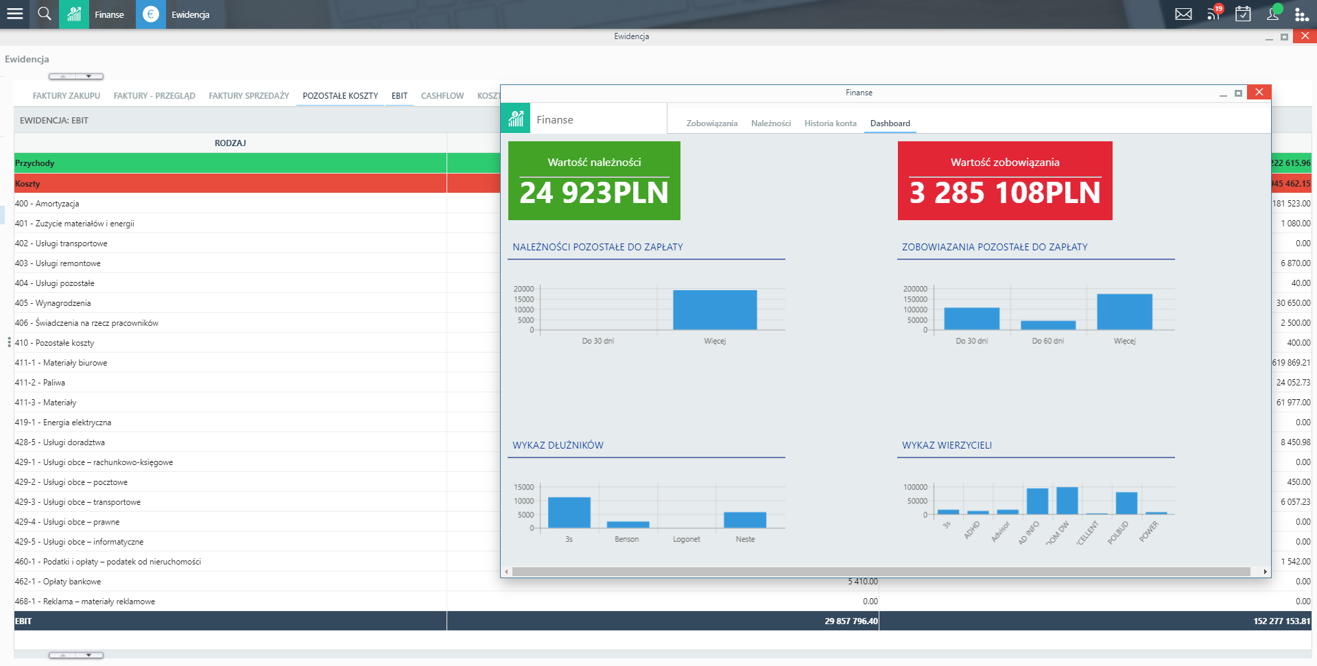Switch to Finanse in the top bar
The image size is (1317, 666).
click(x=109, y=14)
